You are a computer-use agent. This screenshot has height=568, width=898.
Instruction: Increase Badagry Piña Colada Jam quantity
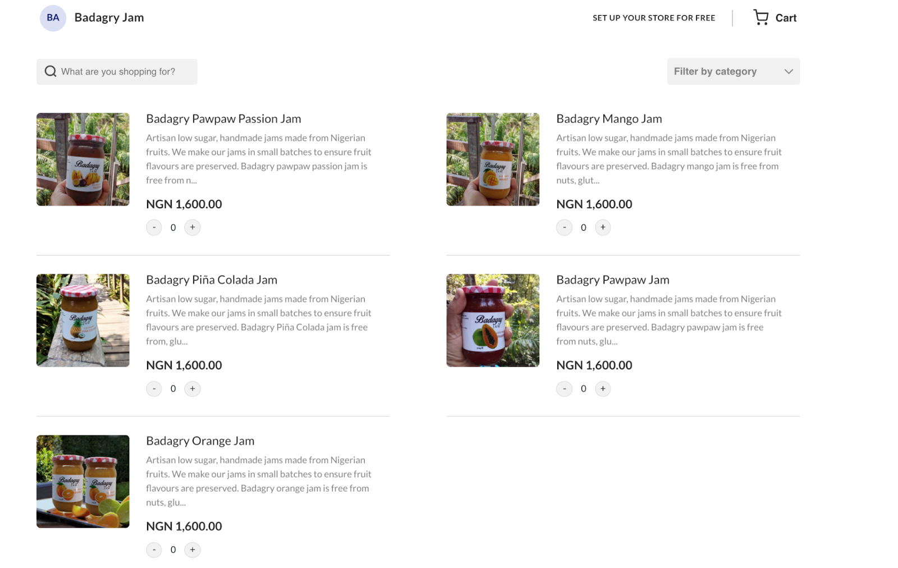[193, 388]
